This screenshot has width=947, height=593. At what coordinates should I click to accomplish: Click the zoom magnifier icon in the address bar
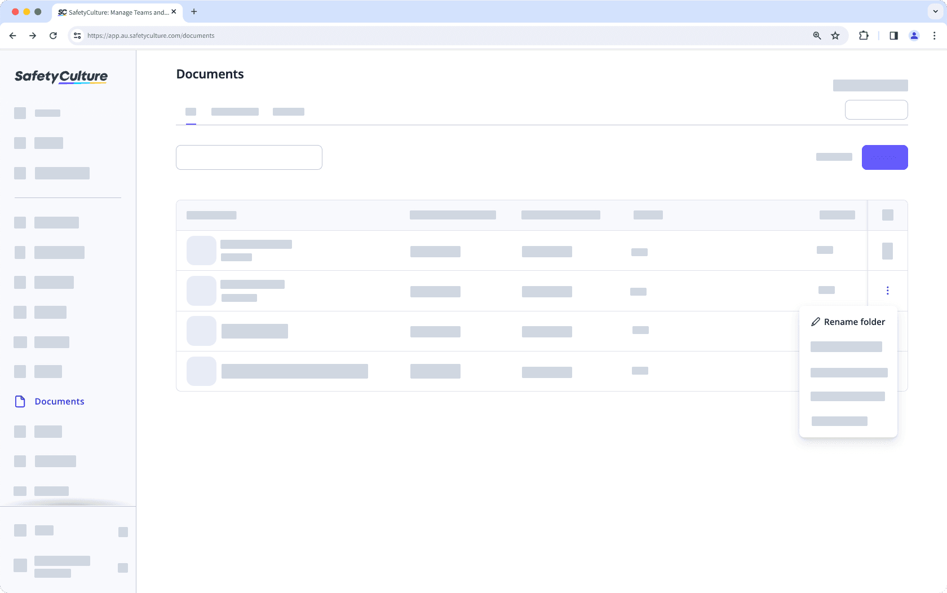click(x=816, y=35)
